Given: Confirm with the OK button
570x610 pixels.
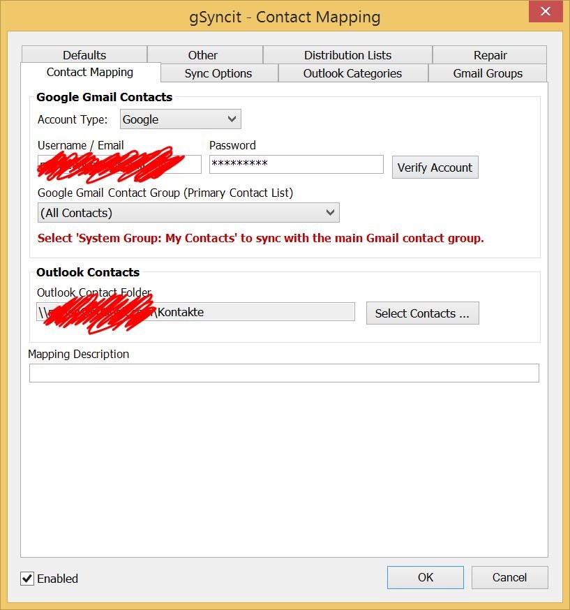Looking at the screenshot, I should tap(426, 577).
